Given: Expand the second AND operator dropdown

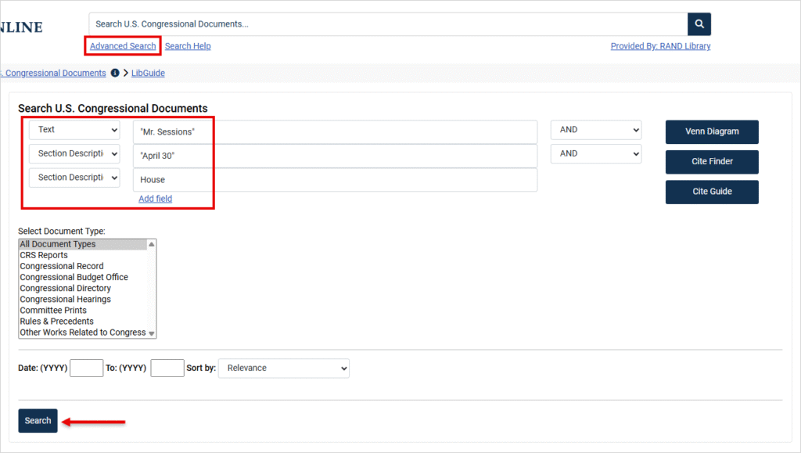Looking at the screenshot, I should pos(595,153).
